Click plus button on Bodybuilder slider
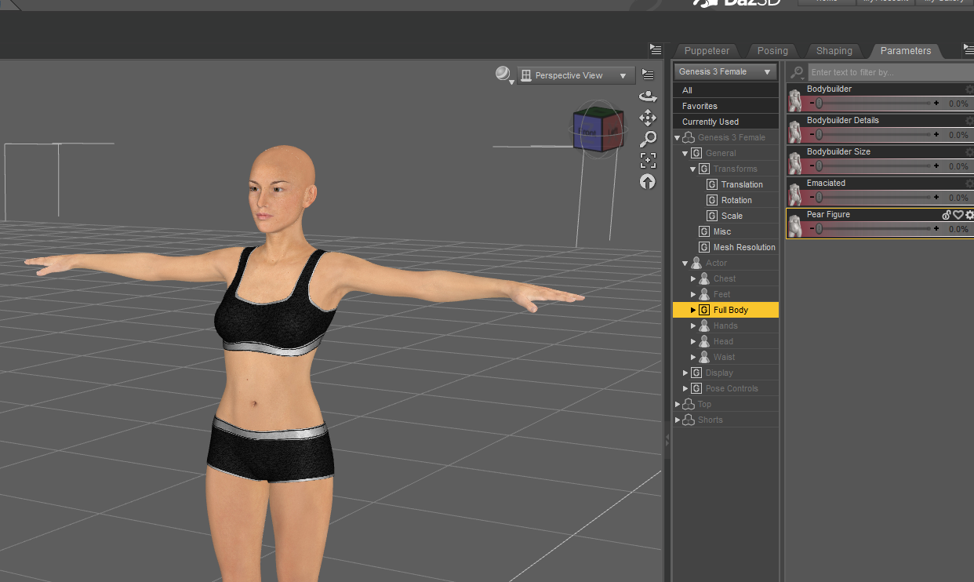 (936, 103)
